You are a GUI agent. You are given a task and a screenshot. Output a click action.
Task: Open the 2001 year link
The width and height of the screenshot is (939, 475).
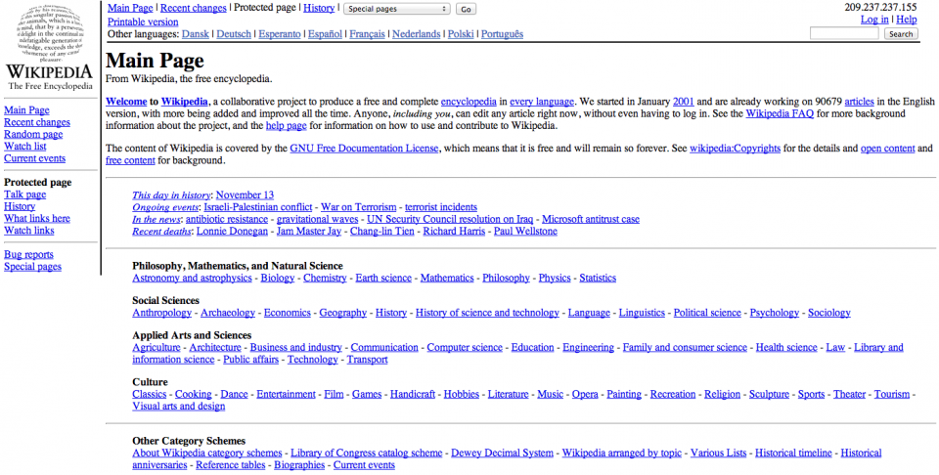pos(684,101)
